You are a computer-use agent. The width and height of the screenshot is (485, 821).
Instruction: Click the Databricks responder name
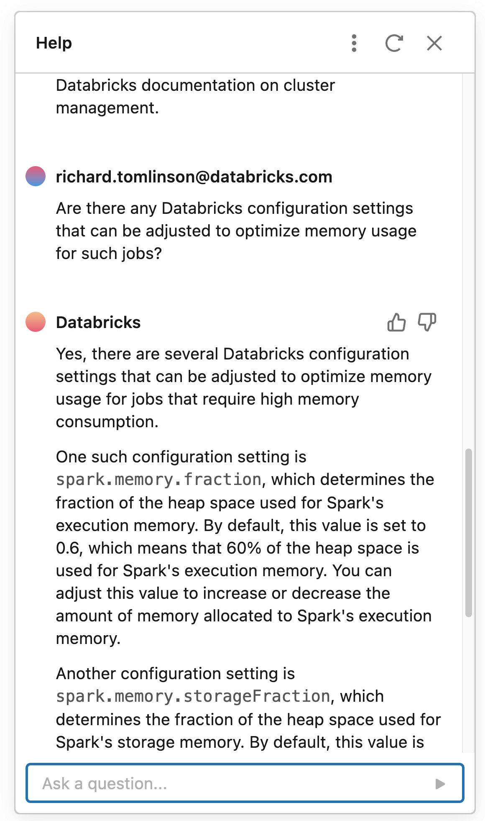coord(98,323)
